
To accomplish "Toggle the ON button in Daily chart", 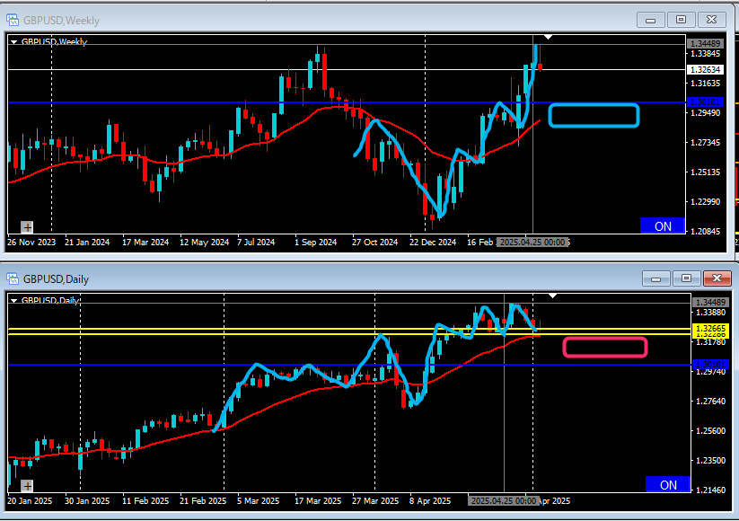I will pyautogui.click(x=668, y=484).
